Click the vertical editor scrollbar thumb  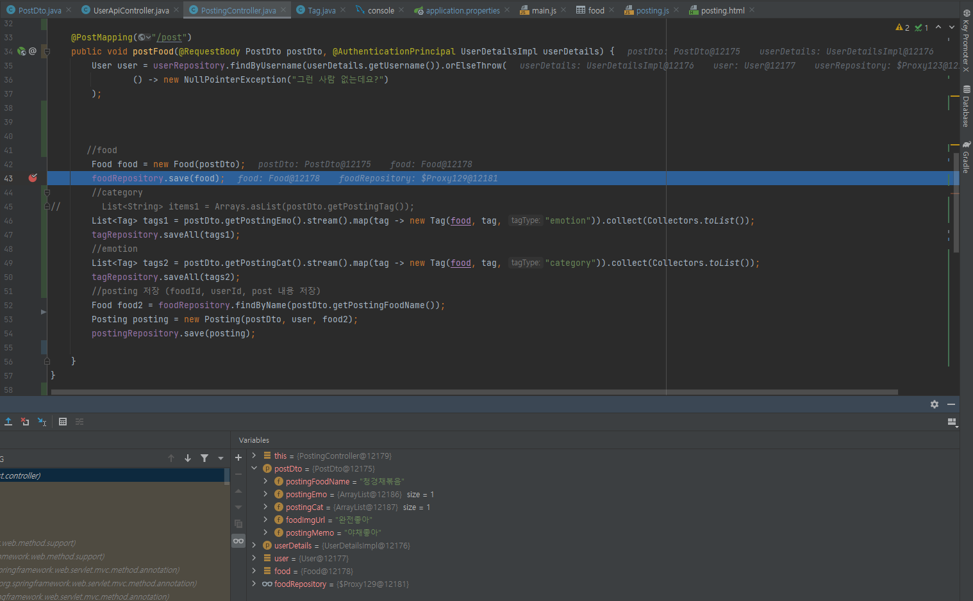(956, 202)
